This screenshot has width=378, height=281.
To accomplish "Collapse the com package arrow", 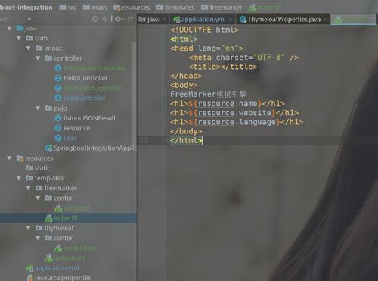I will click(19, 38).
